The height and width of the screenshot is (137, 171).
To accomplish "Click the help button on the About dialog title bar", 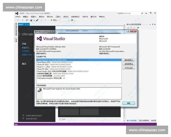I will click(x=128, y=31).
